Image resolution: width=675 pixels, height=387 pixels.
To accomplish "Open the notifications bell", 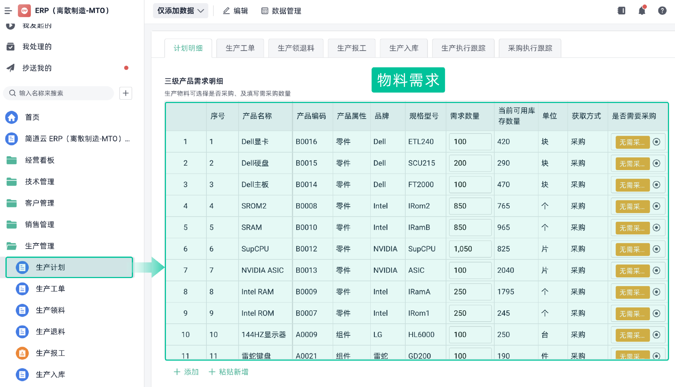I will [642, 11].
